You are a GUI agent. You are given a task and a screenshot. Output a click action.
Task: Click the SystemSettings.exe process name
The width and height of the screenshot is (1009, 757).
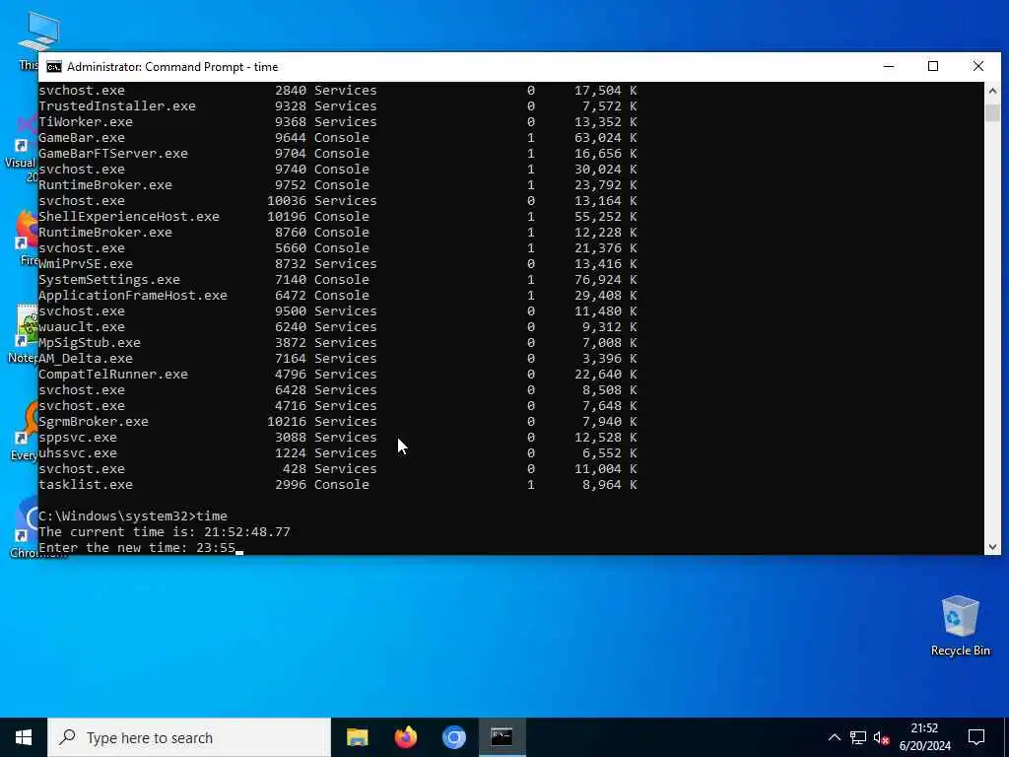(x=109, y=279)
